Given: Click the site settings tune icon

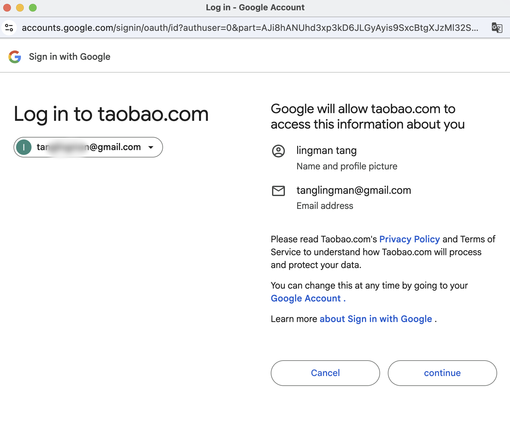Looking at the screenshot, I should click(9, 28).
